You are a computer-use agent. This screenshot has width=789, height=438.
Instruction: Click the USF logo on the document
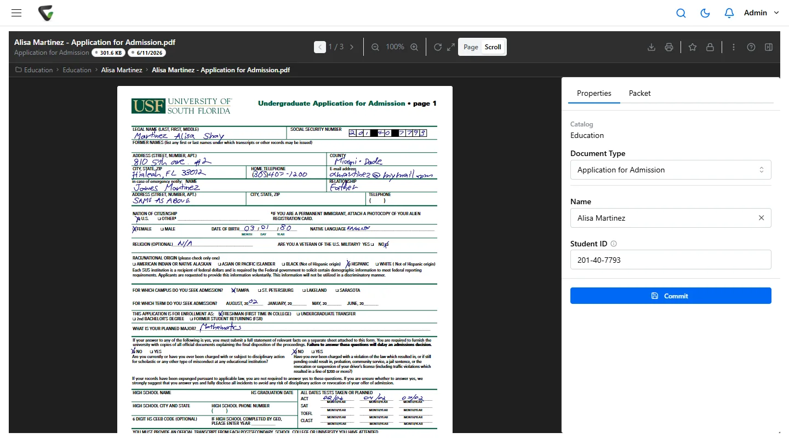(181, 106)
